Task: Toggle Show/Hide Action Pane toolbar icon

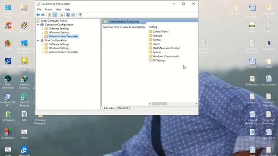Action: click(x=73, y=15)
